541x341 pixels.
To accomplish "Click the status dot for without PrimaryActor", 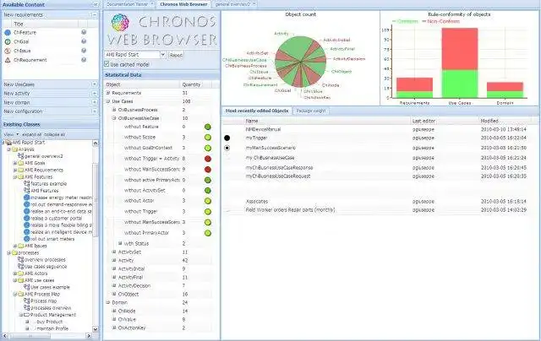I will point(208,233).
